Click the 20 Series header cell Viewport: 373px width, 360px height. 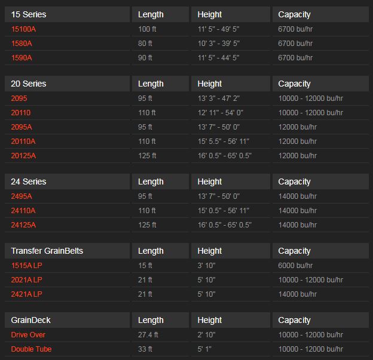click(29, 84)
